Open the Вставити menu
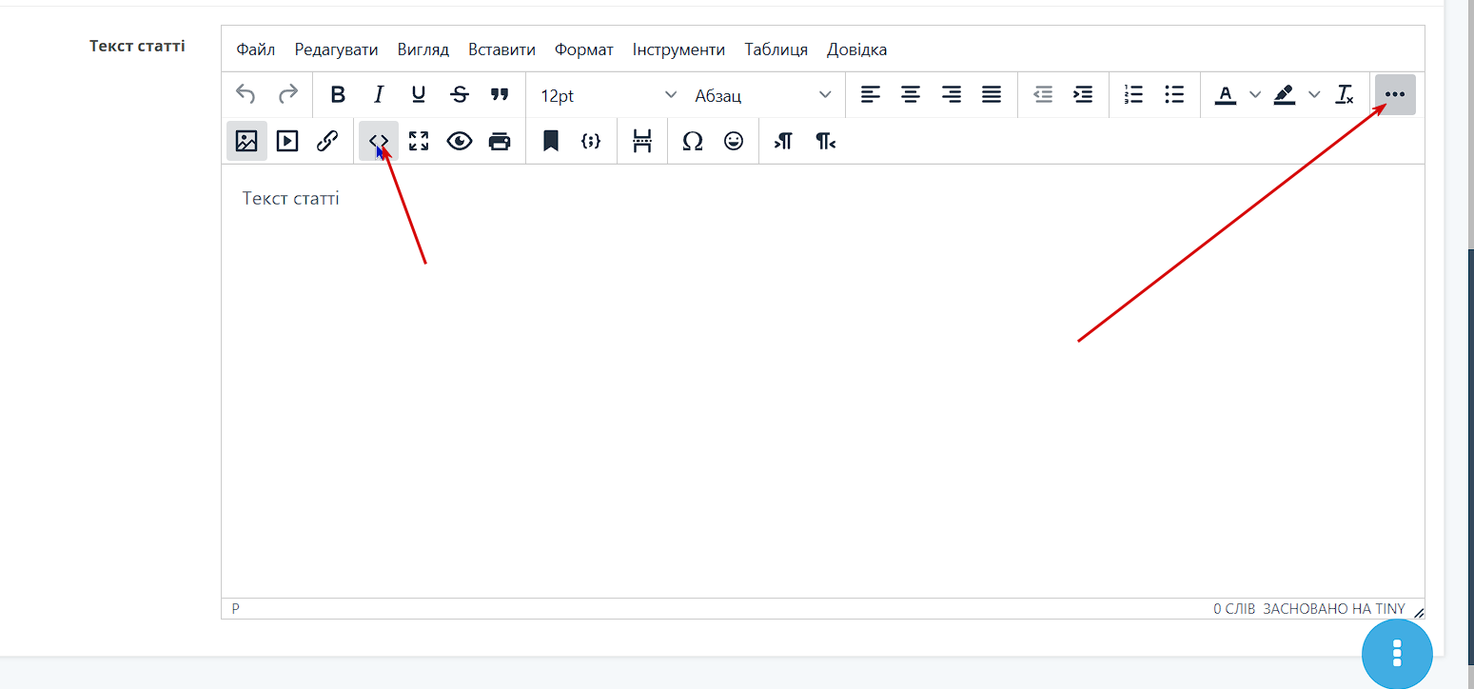Screen dimensions: 1474x689 click(501, 49)
